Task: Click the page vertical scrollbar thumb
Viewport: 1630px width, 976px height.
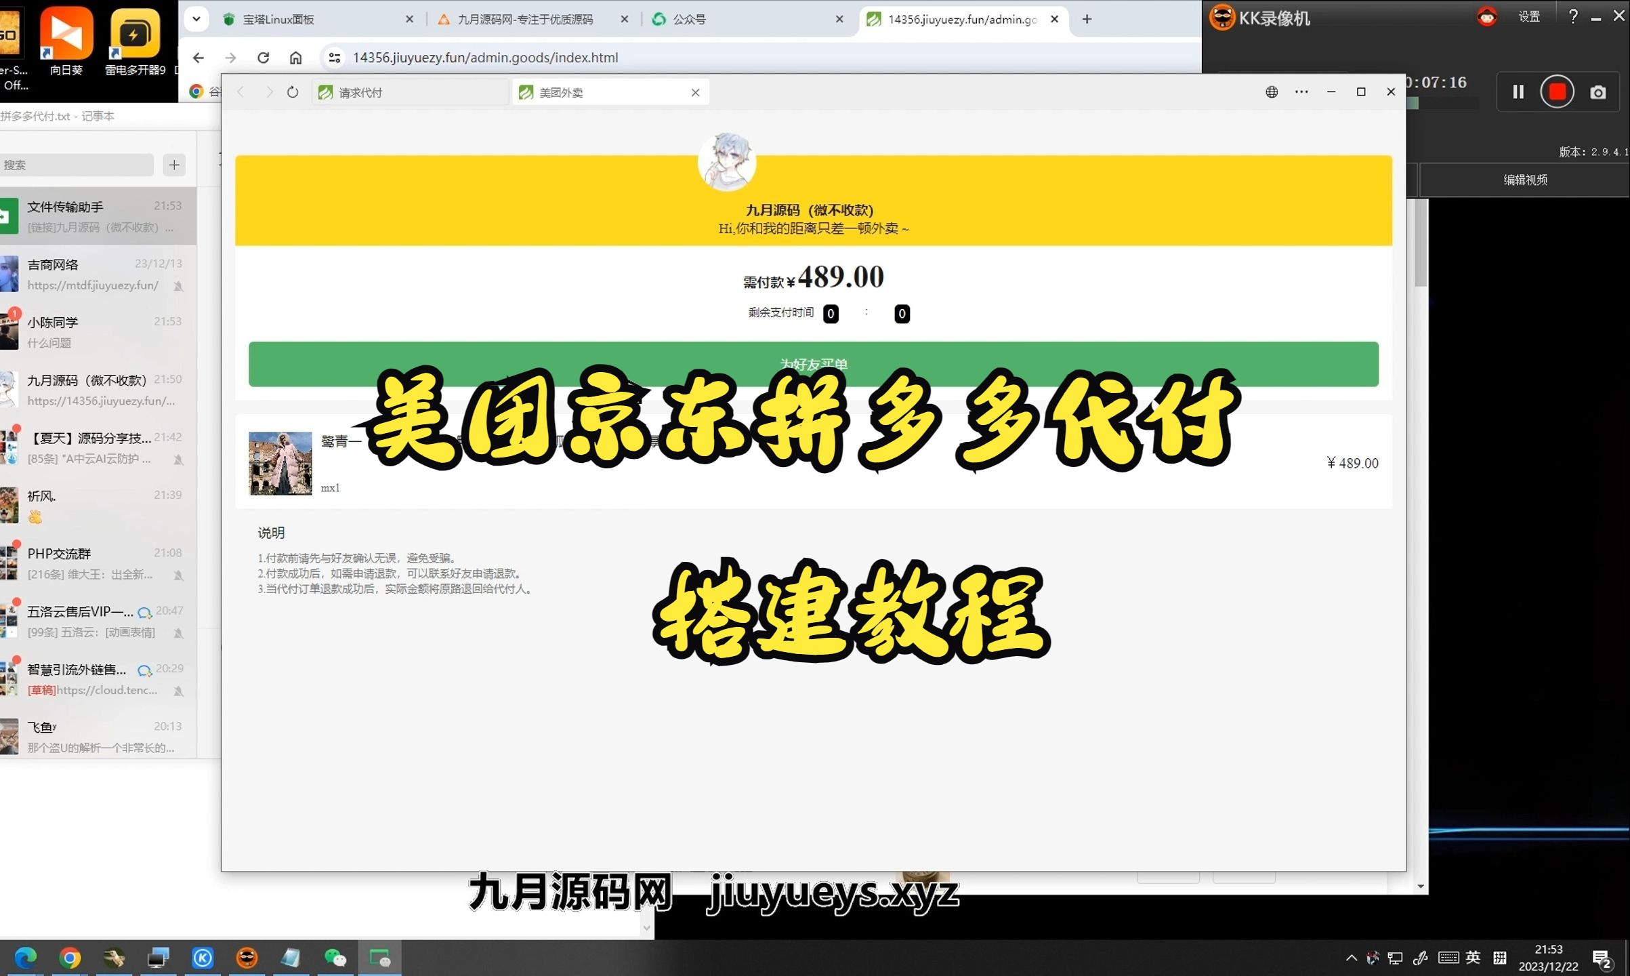Action: point(1421,242)
